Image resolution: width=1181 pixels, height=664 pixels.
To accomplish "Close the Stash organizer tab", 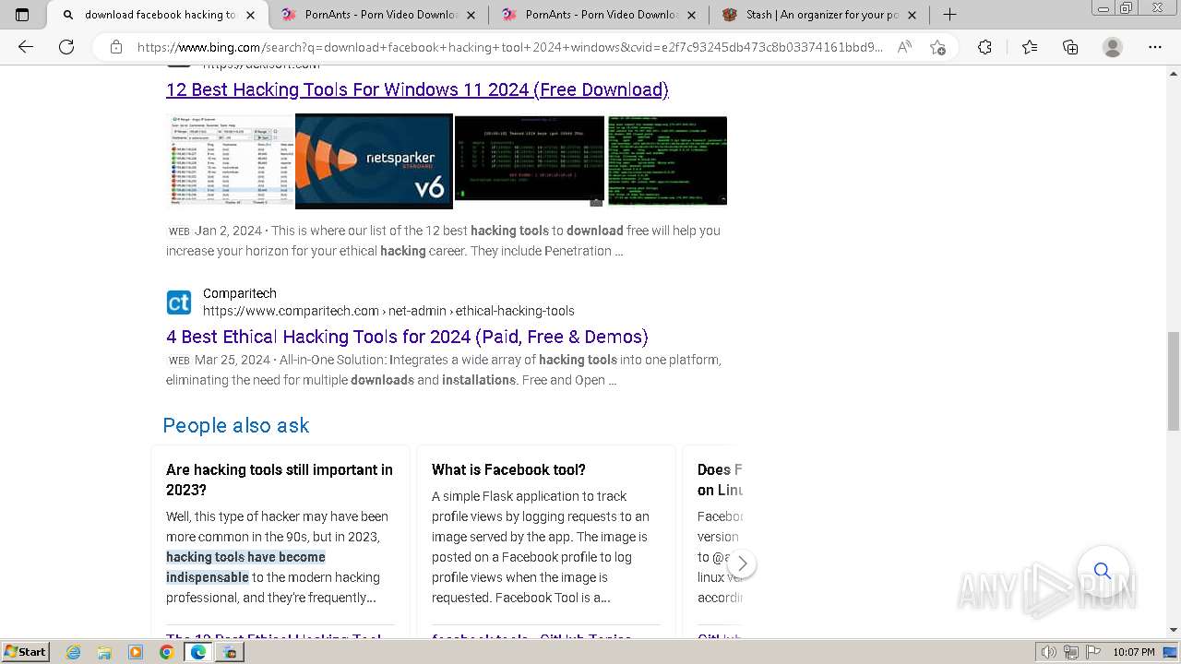I will pos(913,15).
